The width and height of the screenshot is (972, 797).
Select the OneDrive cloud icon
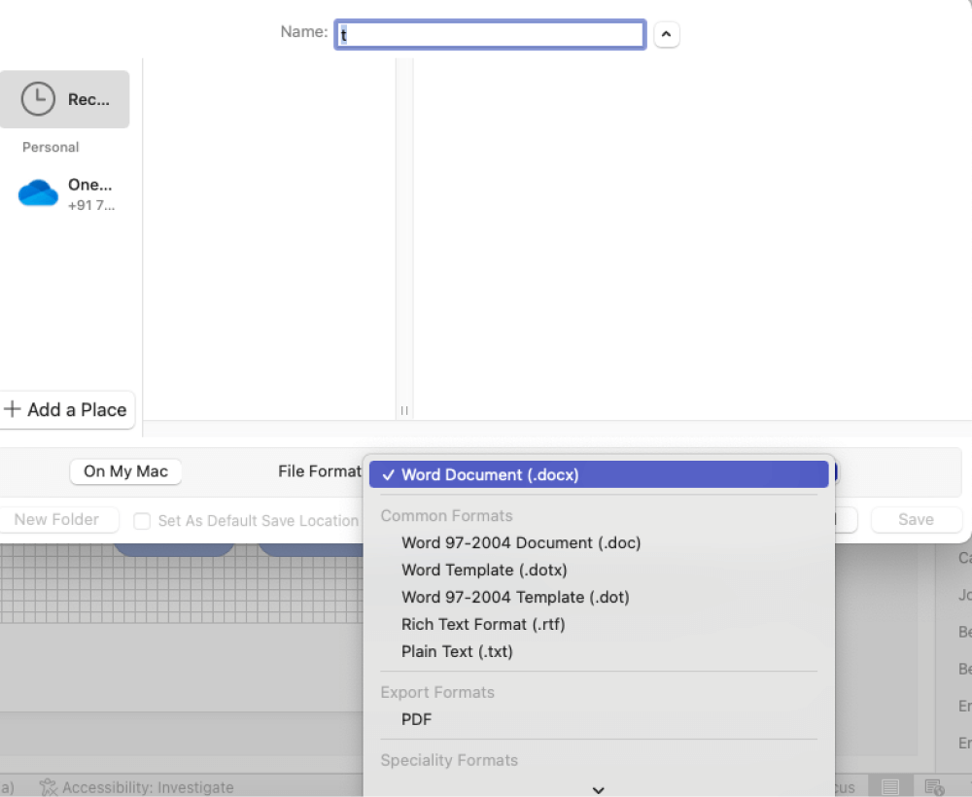[38, 193]
